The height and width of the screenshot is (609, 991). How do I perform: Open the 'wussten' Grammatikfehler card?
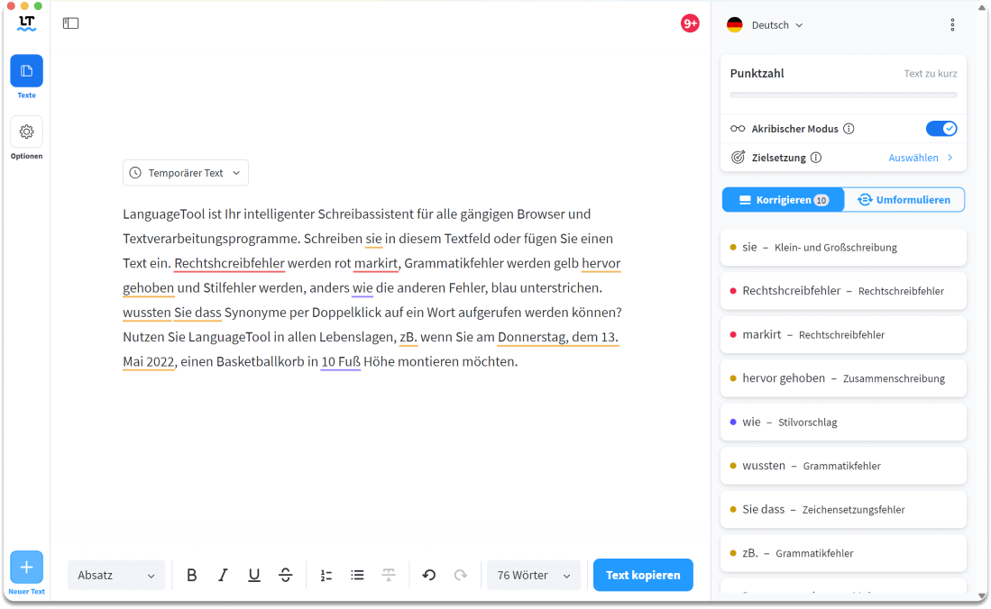[843, 466]
